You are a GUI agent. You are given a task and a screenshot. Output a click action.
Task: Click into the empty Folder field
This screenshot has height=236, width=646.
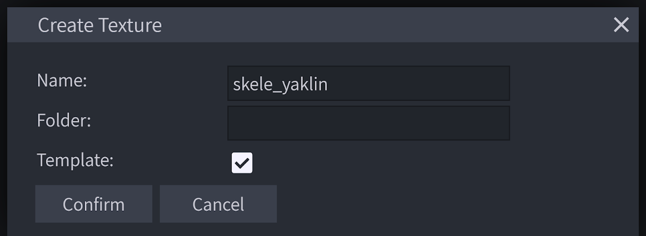[x=368, y=123]
